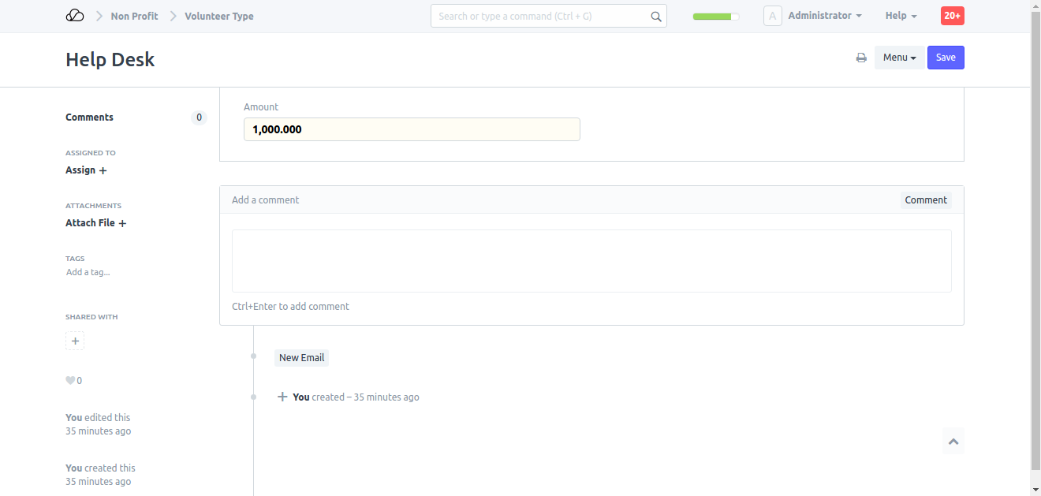Click the Administrator avatar icon
The image size is (1041, 496).
(772, 16)
